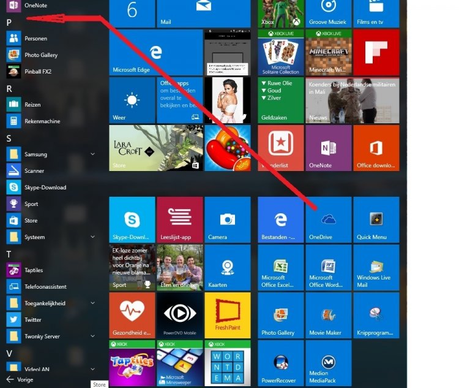Open the Mail tile
Screen dimensions: 459x388
[x=204, y=13]
